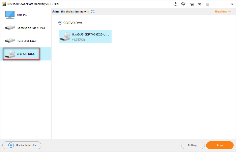Close the MiniTool Power Data Recovery window
The width and height of the screenshot is (236, 152).
coord(232,4)
